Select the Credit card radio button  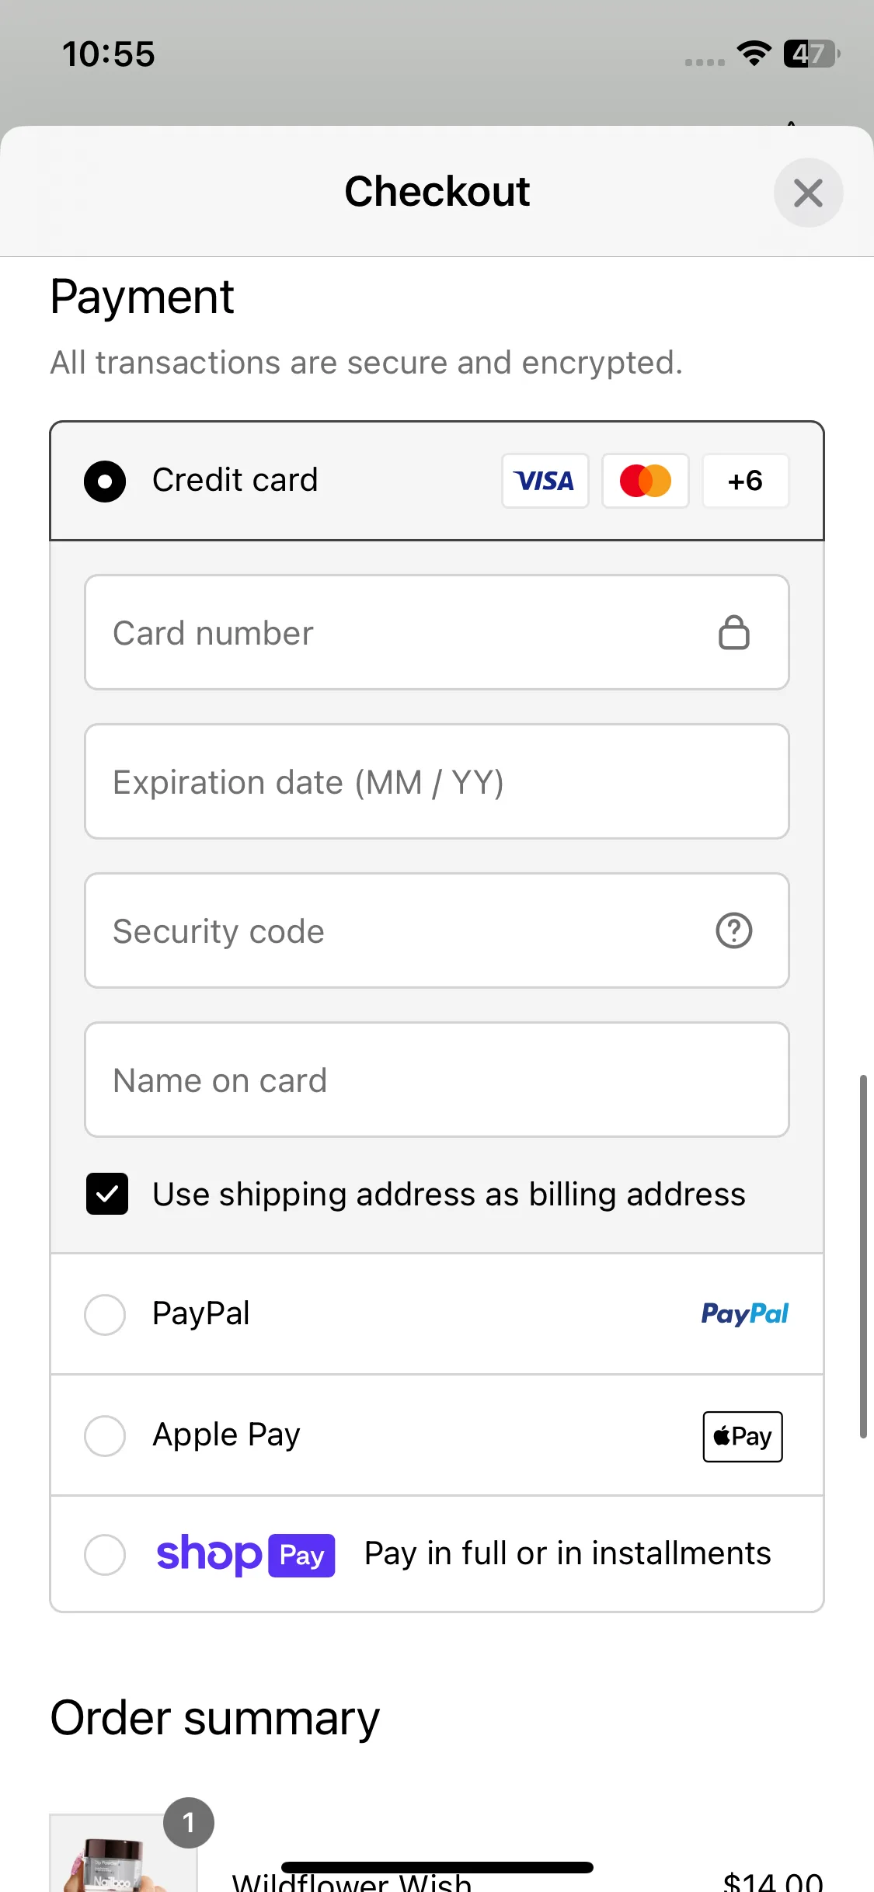click(x=105, y=481)
